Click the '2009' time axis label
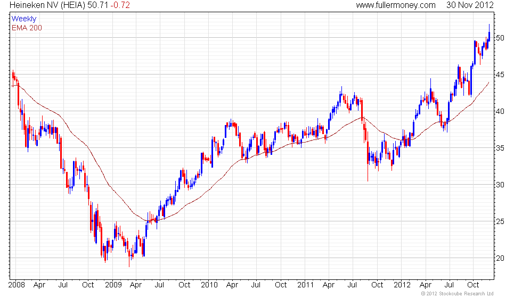522x298 pixels. click(x=113, y=285)
